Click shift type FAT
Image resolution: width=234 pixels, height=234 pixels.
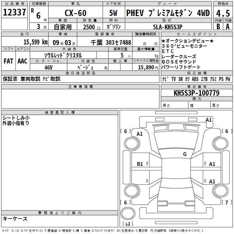pos(8,61)
